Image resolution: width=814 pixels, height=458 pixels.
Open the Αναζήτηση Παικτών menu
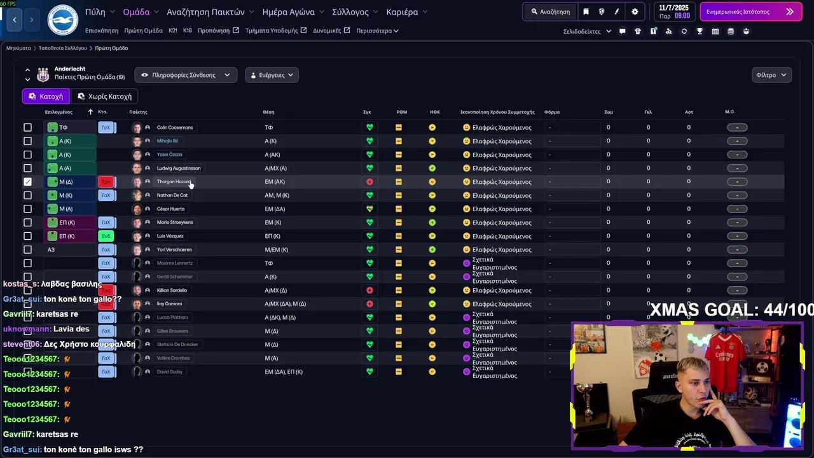click(x=210, y=12)
